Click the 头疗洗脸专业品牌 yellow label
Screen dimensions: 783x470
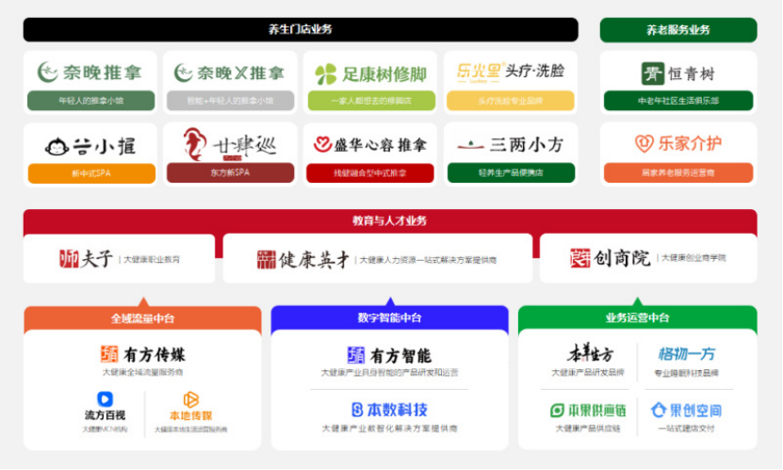tap(509, 101)
